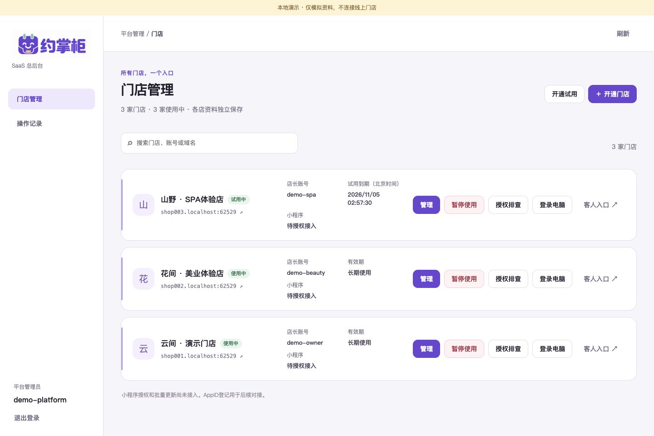Click the 使用中 badge on 花间 美业体验店
The image size is (654, 436).
click(x=238, y=273)
